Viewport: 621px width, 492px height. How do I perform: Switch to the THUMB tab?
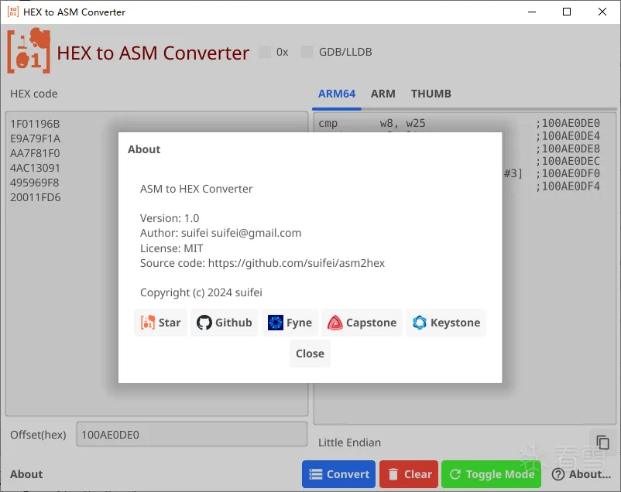(431, 94)
